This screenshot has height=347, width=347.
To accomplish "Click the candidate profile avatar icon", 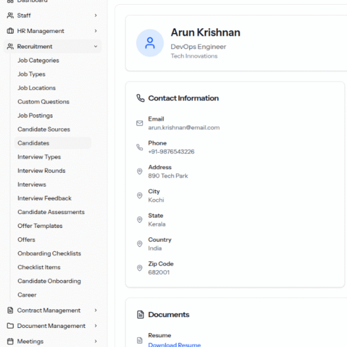I will (x=150, y=43).
